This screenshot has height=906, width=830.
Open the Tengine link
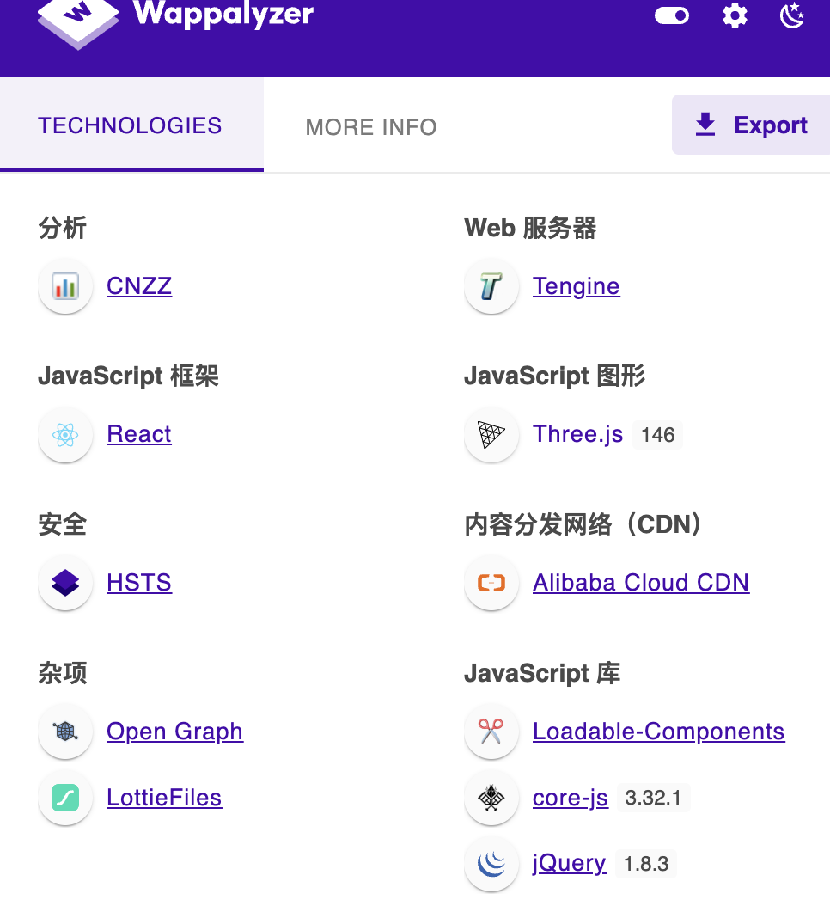click(577, 286)
